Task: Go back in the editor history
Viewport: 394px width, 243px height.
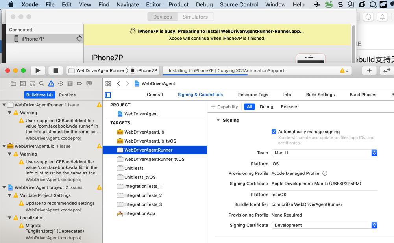Action: 118,83
